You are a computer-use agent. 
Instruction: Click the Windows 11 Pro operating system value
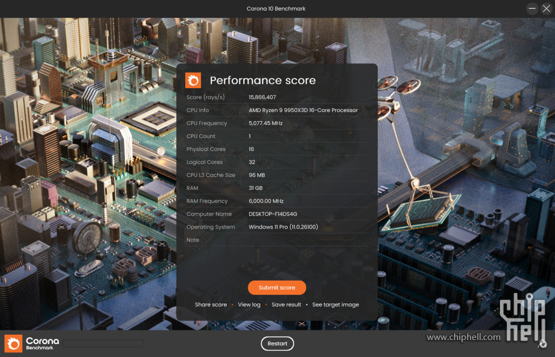(x=283, y=227)
